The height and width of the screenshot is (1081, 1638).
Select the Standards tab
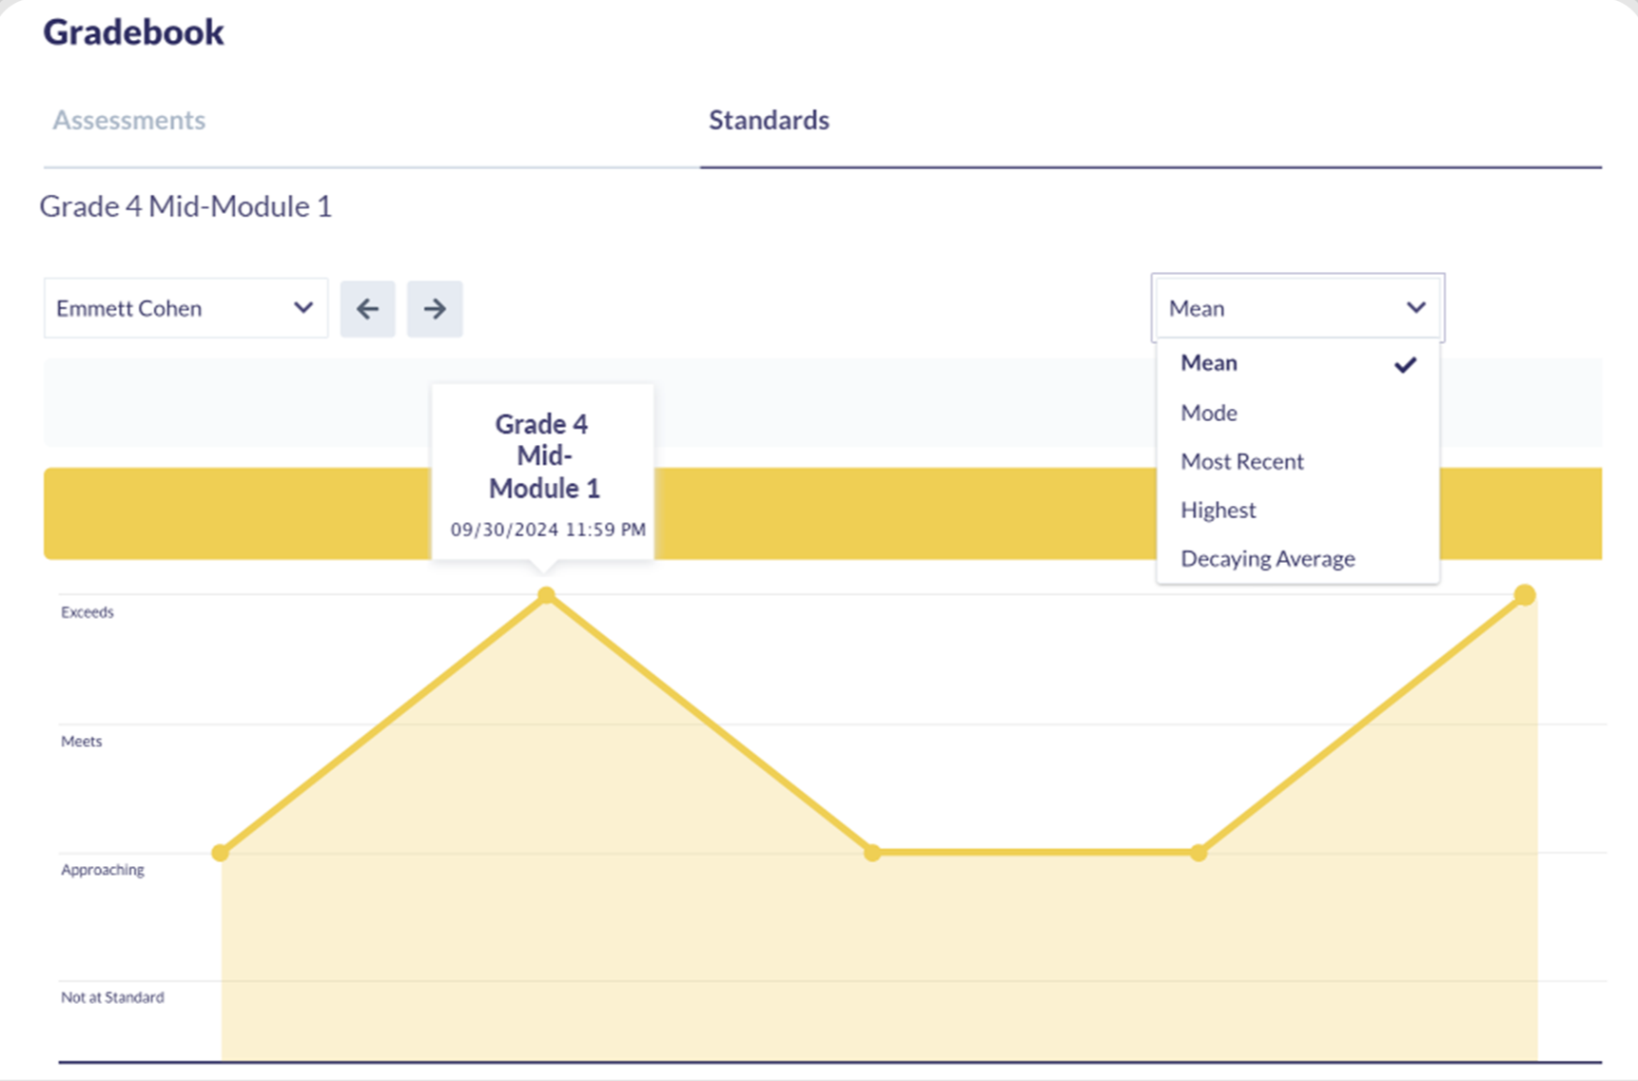click(769, 120)
